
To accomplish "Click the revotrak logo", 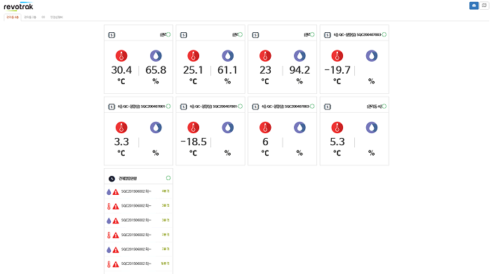I will click(x=18, y=6).
